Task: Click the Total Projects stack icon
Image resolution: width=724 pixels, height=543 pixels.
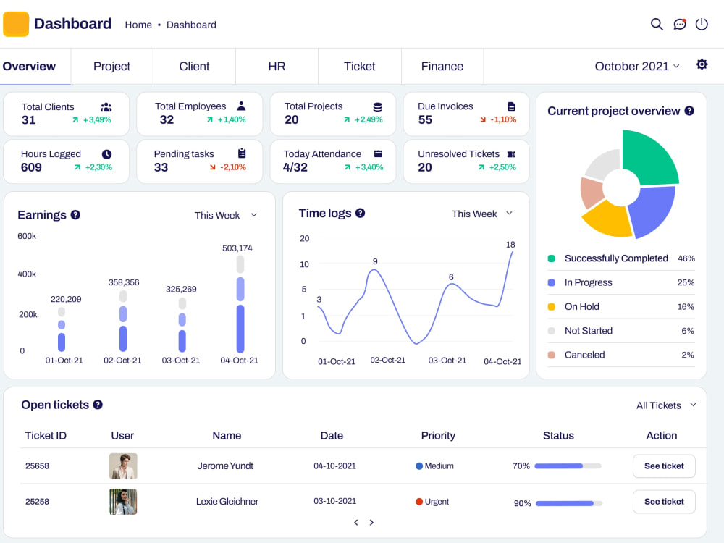Action: 378,107
